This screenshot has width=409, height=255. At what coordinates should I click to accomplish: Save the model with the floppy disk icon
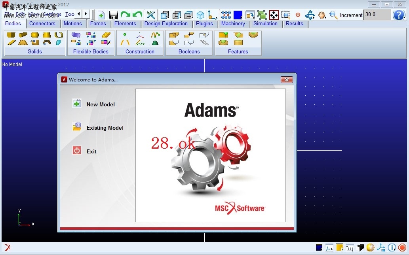point(114,15)
